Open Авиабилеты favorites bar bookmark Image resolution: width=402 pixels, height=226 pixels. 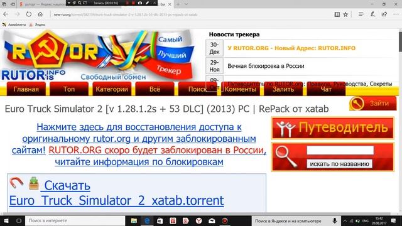[14, 24]
